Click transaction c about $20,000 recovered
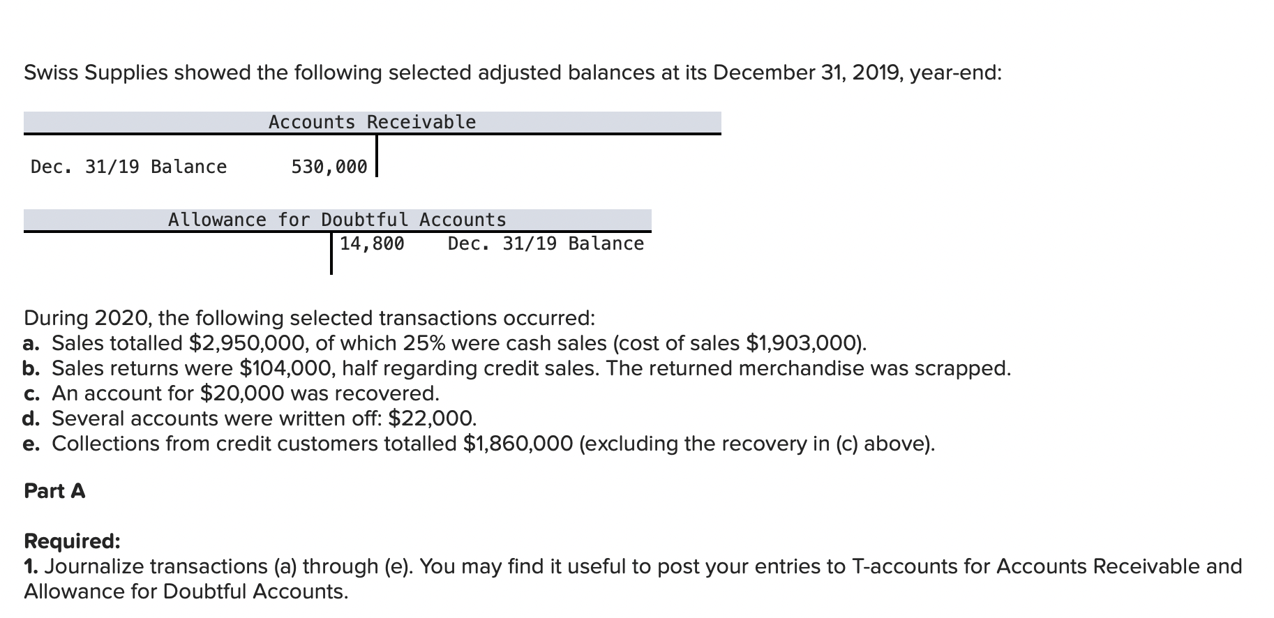Screen dimensions: 1274x618 [232, 393]
